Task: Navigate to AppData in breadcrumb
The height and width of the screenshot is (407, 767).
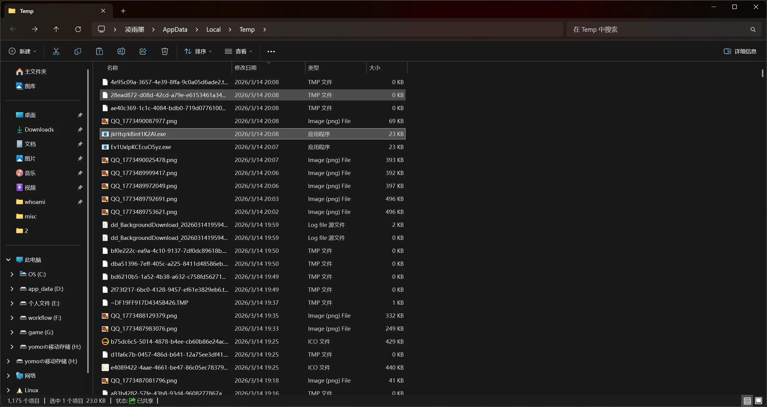Action: 175,29
